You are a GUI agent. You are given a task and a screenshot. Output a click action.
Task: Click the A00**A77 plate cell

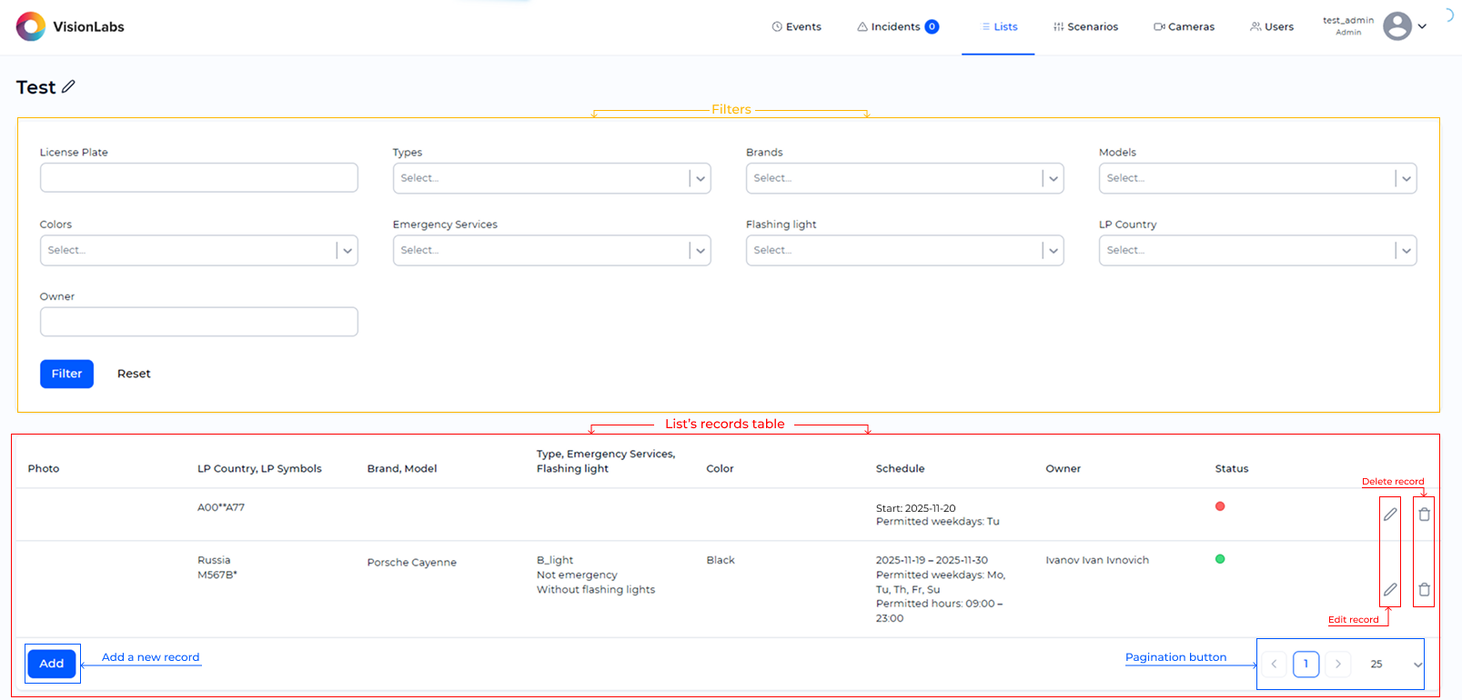click(221, 507)
